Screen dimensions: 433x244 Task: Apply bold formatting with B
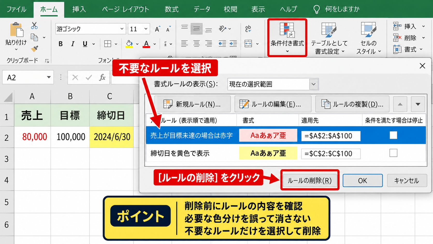click(61, 44)
